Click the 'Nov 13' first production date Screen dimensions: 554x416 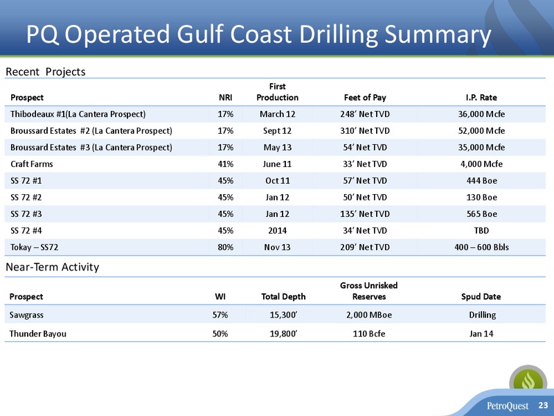(x=278, y=248)
